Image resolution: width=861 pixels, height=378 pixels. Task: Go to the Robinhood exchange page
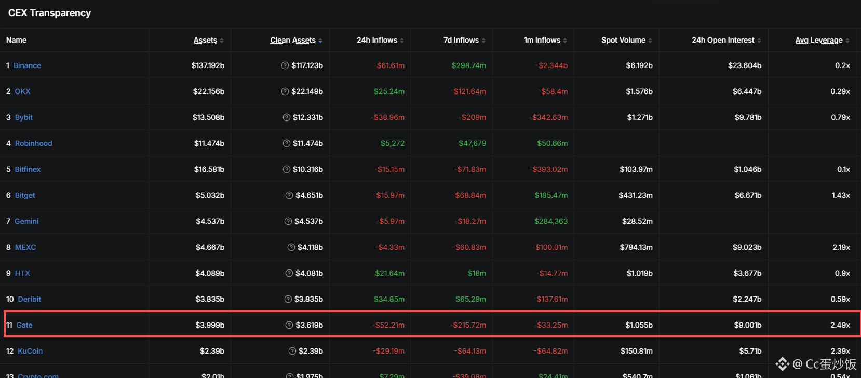34,143
